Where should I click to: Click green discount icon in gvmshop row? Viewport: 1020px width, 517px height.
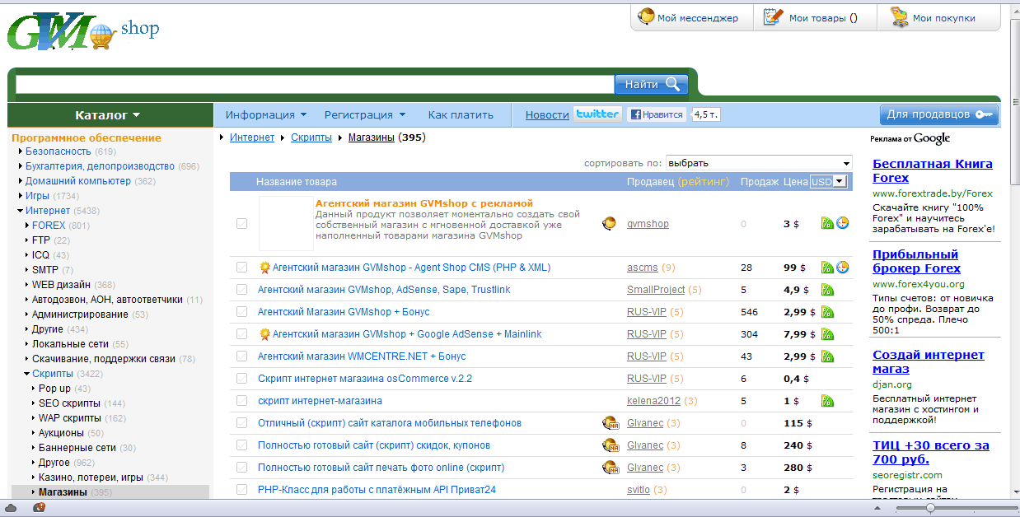pos(827,223)
